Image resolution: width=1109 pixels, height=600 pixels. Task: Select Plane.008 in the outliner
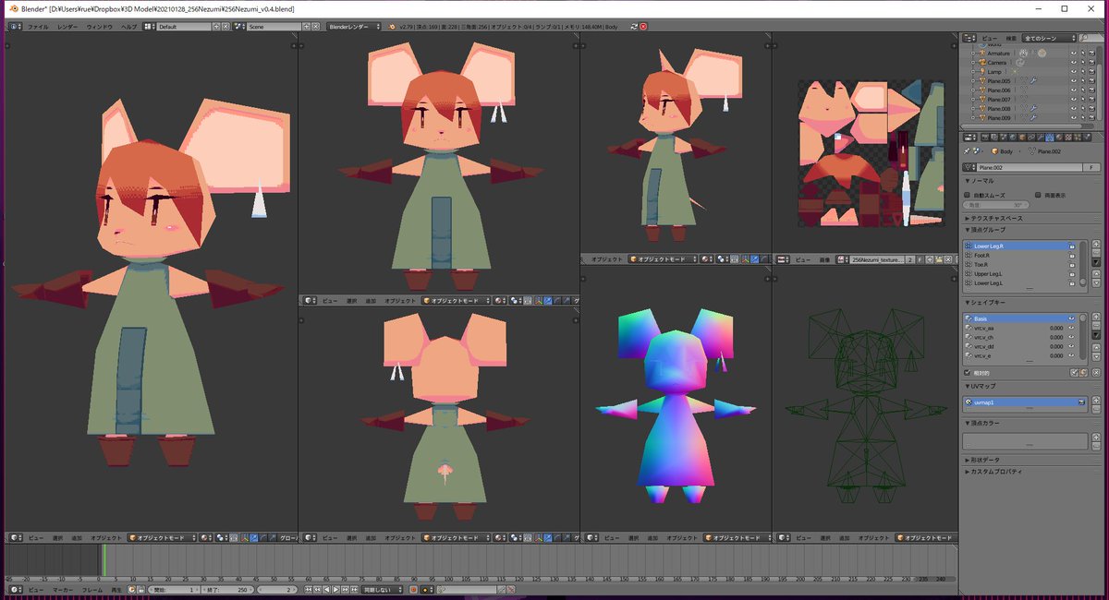click(x=999, y=109)
